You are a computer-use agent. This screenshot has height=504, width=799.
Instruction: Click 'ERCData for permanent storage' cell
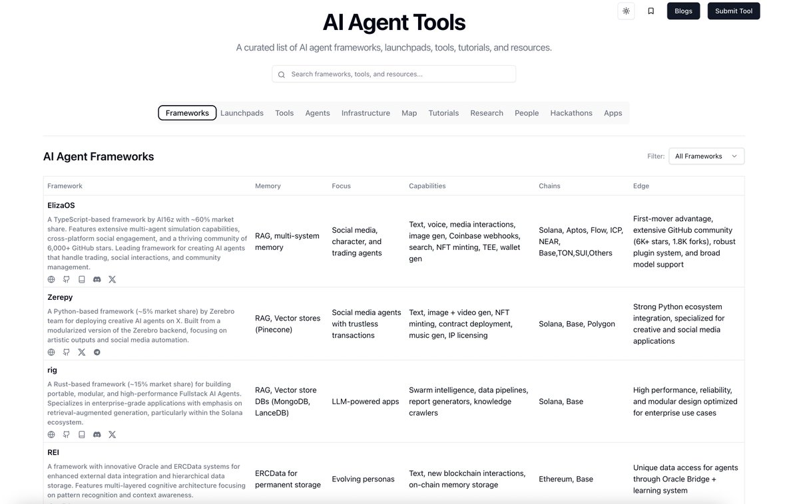288,479
